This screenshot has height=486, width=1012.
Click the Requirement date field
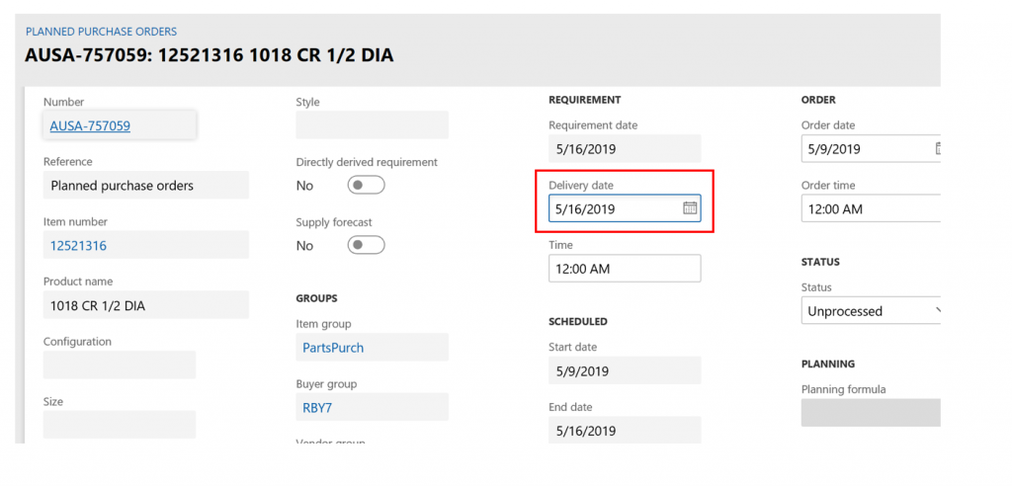[624, 149]
